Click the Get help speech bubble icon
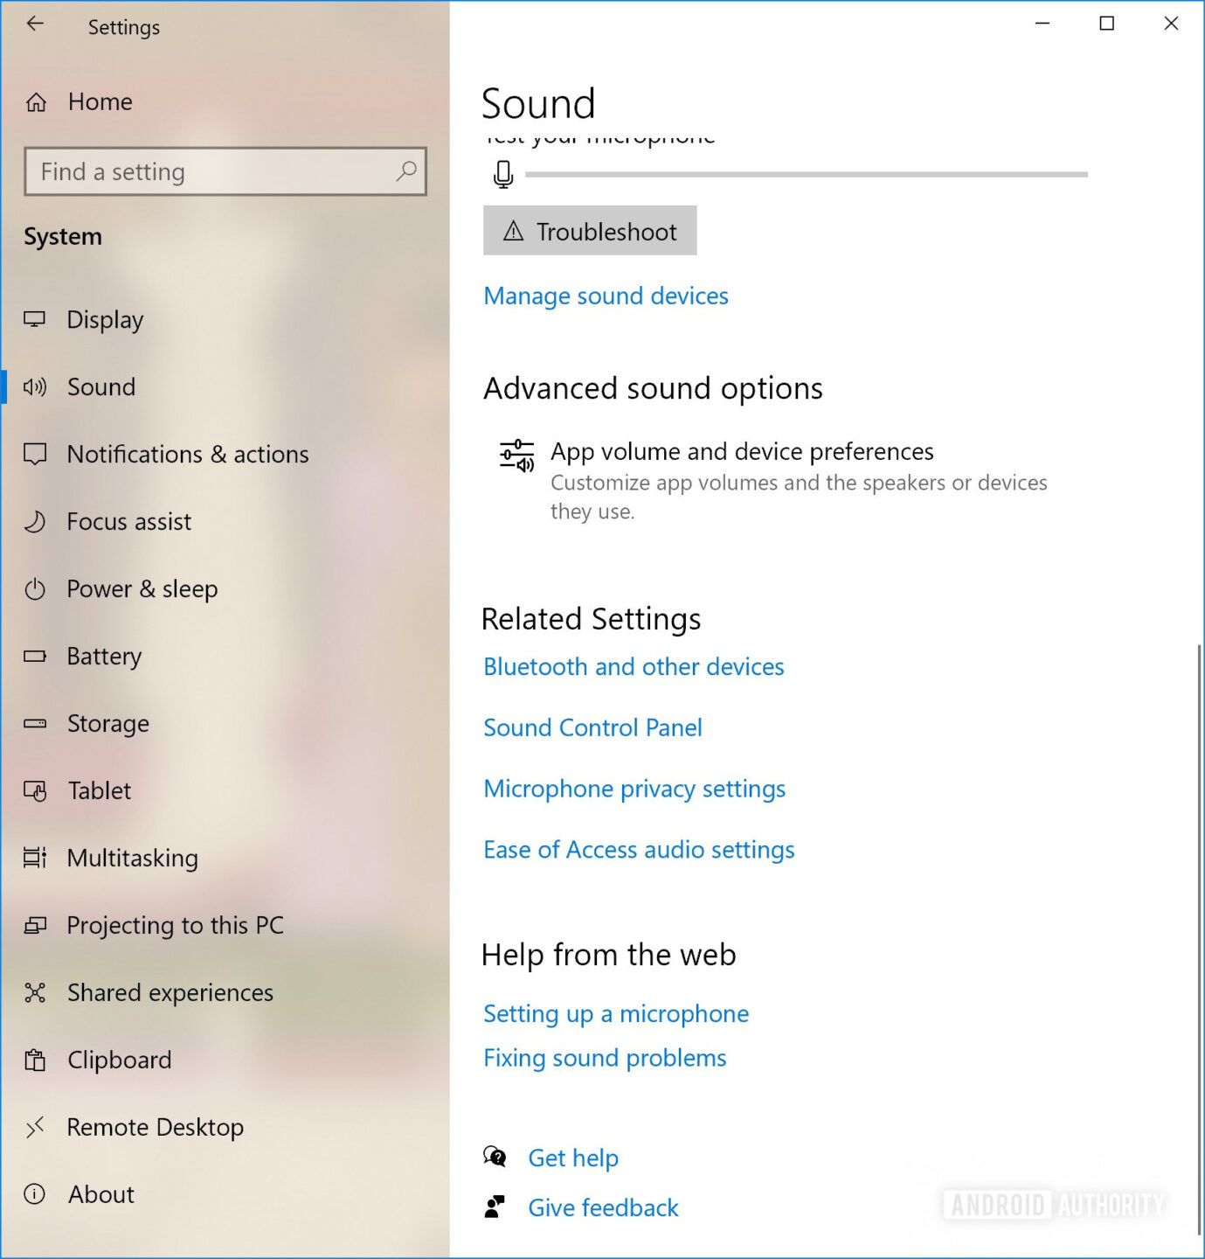Image resolution: width=1205 pixels, height=1259 pixels. (x=495, y=1157)
